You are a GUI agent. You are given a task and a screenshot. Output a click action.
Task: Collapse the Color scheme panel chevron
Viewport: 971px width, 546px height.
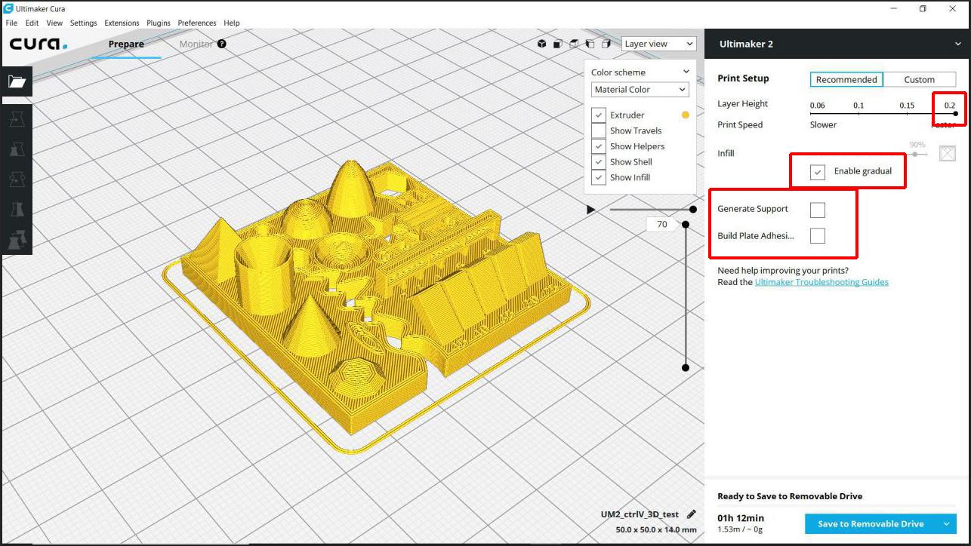(x=686, y=72)
